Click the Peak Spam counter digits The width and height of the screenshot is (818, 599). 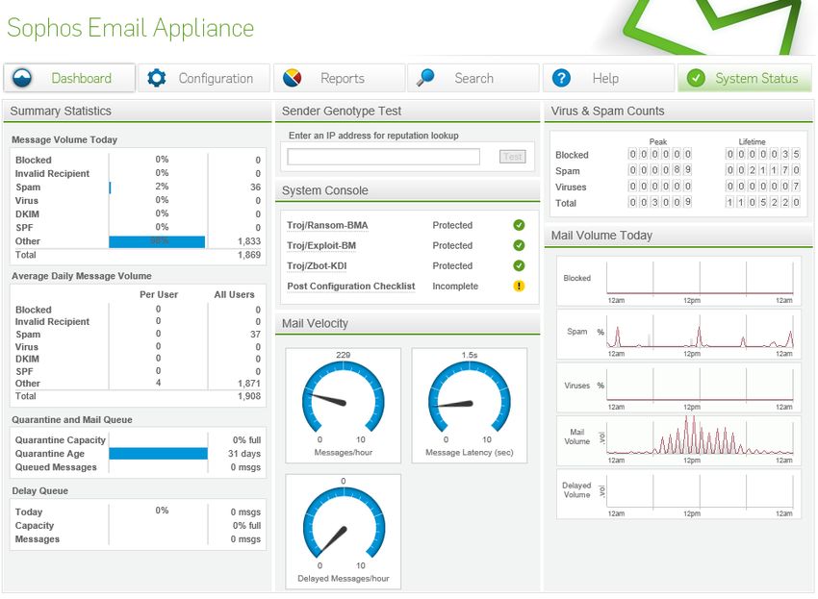pos(660,170)
